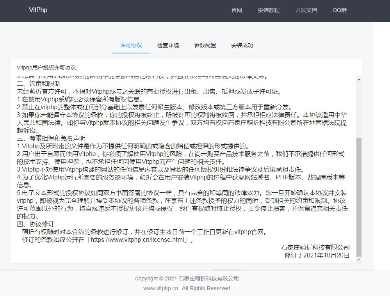Switch to the 检查环境 step tab
390x296 pixels.
168,45
